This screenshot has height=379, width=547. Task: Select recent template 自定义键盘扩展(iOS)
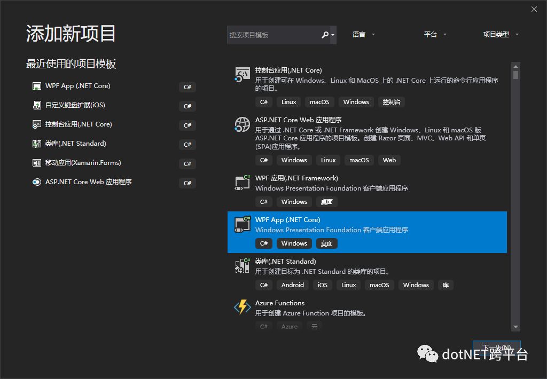(x=75, y=105)
